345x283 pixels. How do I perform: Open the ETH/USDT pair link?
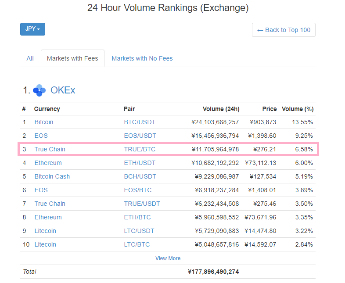[140, 163]
